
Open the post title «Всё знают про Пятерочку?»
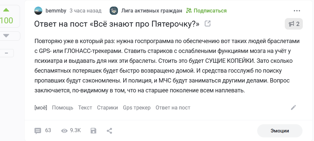[x=117, y=24]
